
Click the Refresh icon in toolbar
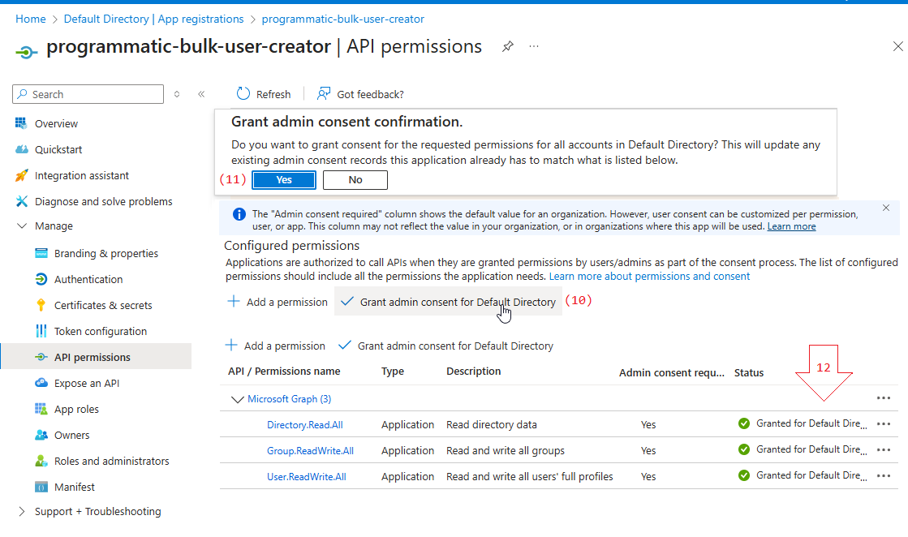(x=243, y=94)
